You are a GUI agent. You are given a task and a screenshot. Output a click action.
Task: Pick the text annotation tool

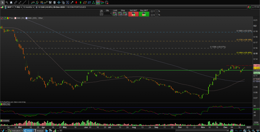point(67,2)
